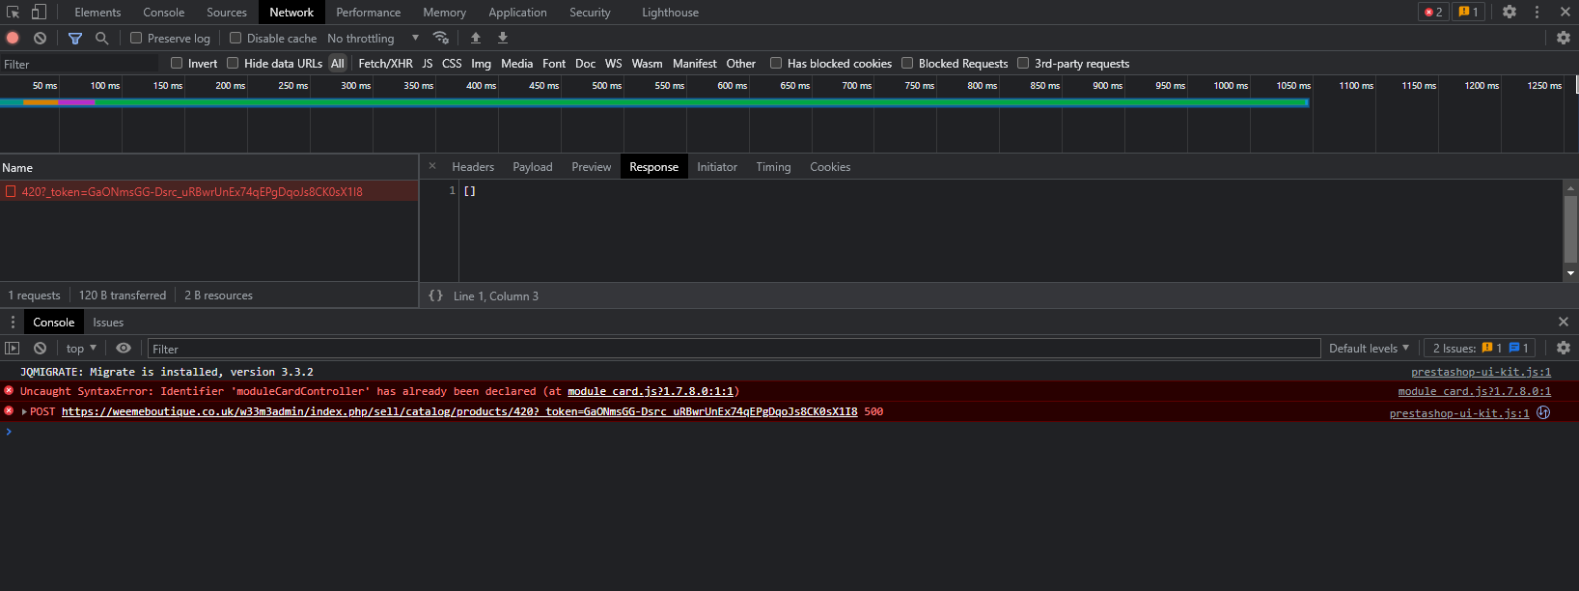Switch to the Headers tab
1579x591 pixels.
pyautogui.click(x=473, y=167)
